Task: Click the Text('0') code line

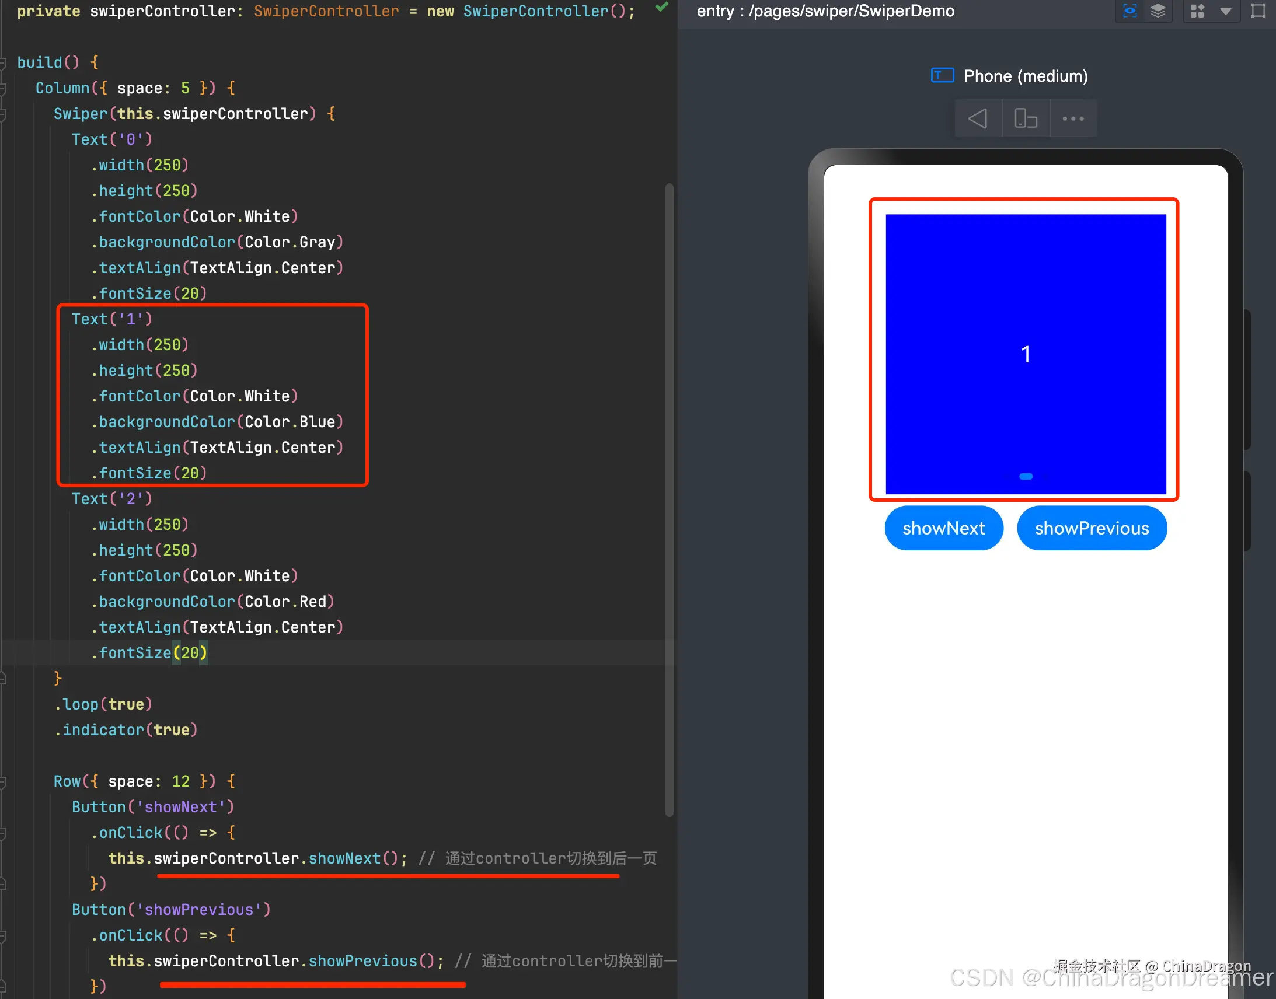Action: click(x=111, y=139)
